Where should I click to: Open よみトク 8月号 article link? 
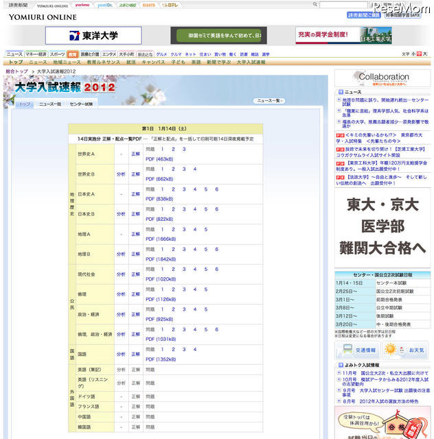380,401
